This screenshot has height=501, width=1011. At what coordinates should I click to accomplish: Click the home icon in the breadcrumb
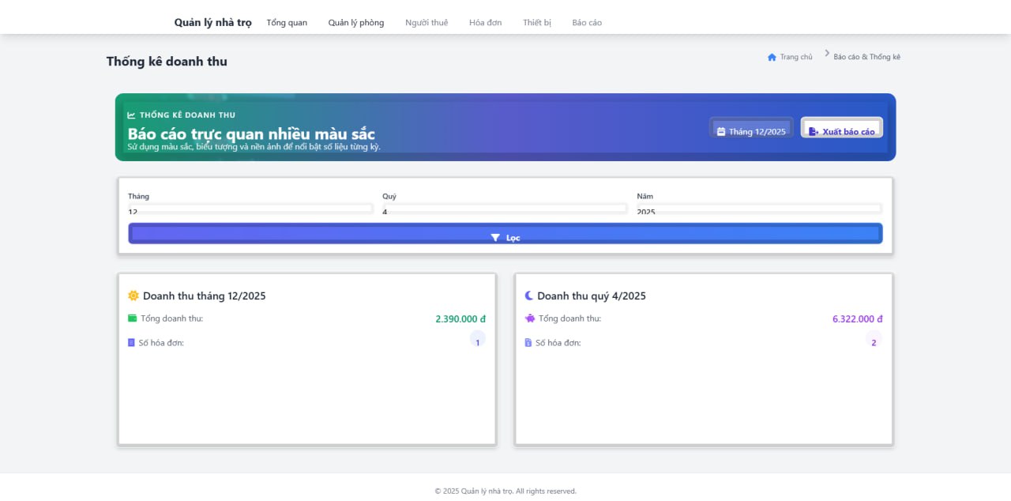click(x=771, y=56)
